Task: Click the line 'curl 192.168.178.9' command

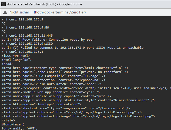Action: pos(22,19)
